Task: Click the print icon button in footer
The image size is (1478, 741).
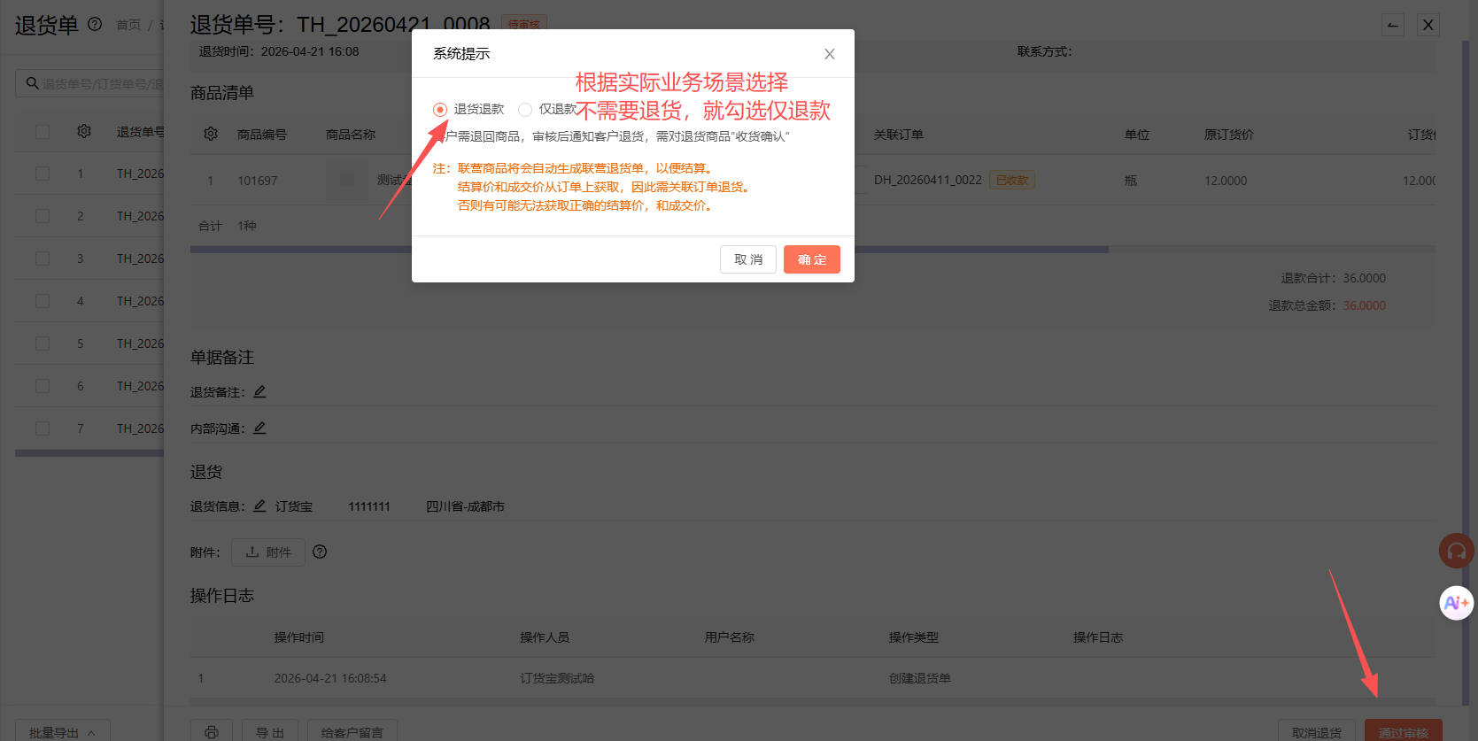Action: tap(212, 731)
